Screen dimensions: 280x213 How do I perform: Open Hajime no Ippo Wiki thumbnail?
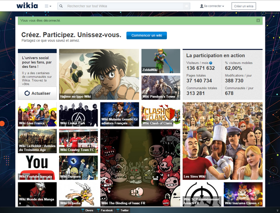99,74
